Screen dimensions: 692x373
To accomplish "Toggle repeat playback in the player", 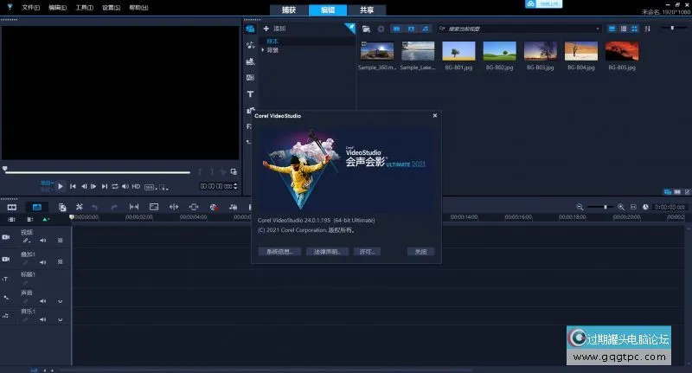I will 114,186.
